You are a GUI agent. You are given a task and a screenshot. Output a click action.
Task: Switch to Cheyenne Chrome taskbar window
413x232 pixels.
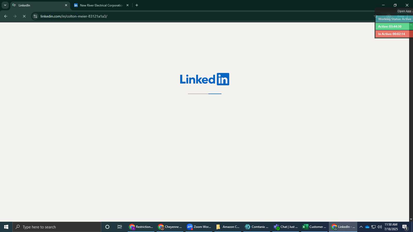170,227
